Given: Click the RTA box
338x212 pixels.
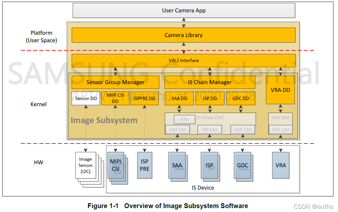Looking at the screenshot, I should pyautogui.click(x=185, y=119).
